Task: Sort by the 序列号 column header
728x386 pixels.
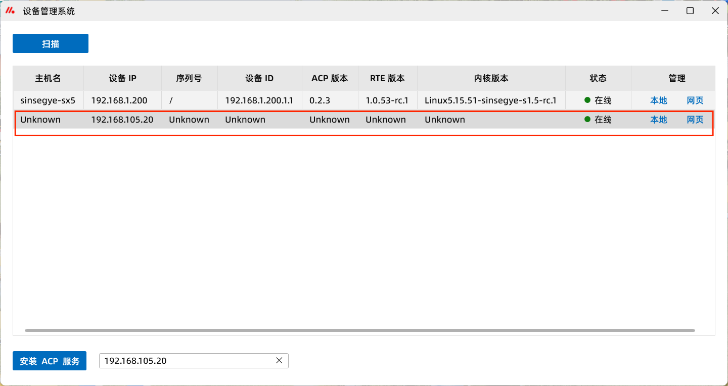Action: (x=189, y=78)
